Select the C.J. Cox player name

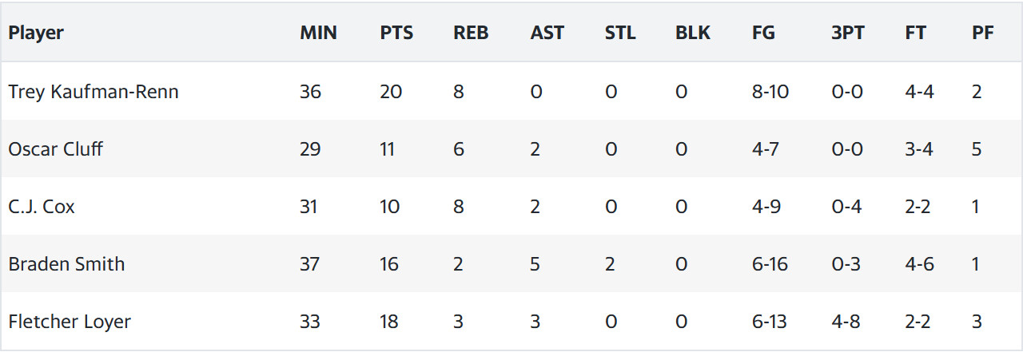[x=42, y=207]
